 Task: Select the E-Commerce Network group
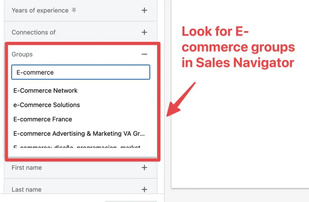45,91
